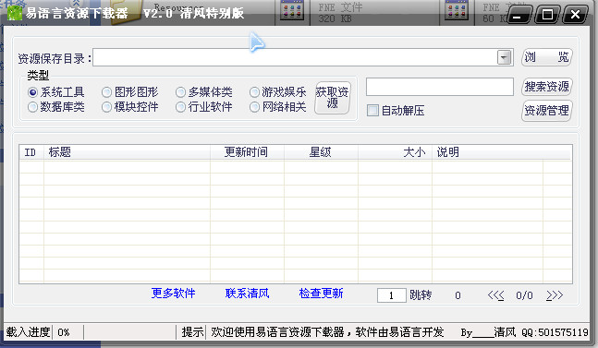Click the 搜索资源 button
The width and height of the screenshot is (598, 348).
tap(546, 87)
